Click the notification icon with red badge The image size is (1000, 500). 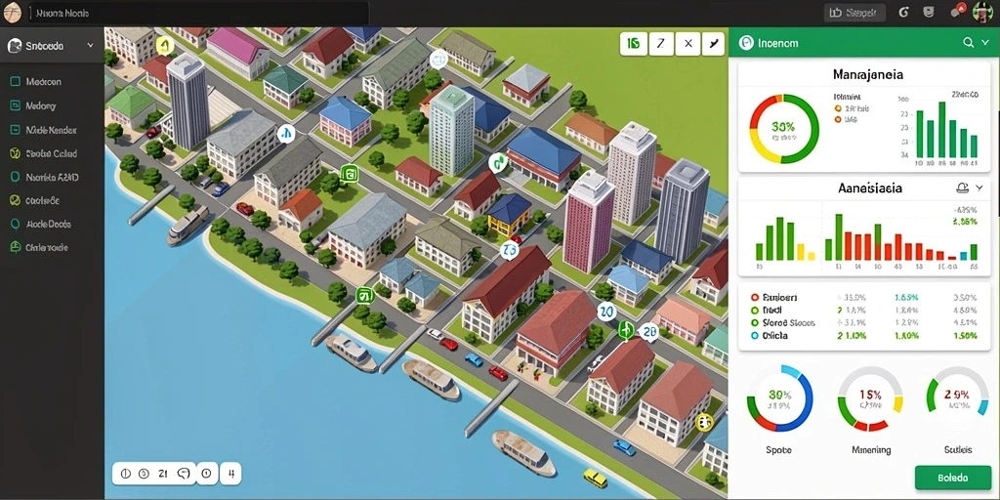(957, 12)
